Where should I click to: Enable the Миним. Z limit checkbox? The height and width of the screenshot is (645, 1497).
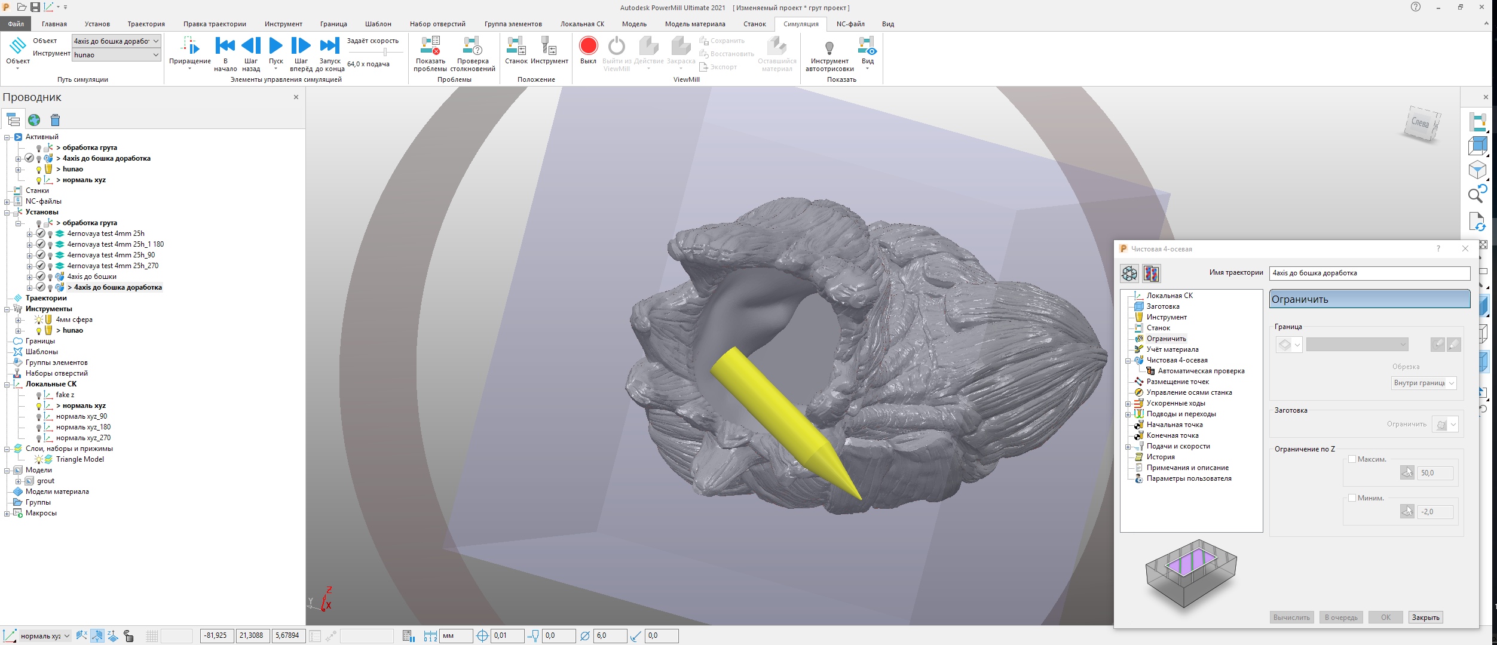click(1352, 498)
